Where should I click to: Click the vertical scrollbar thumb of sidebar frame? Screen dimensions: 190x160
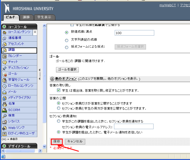(44, 75)
